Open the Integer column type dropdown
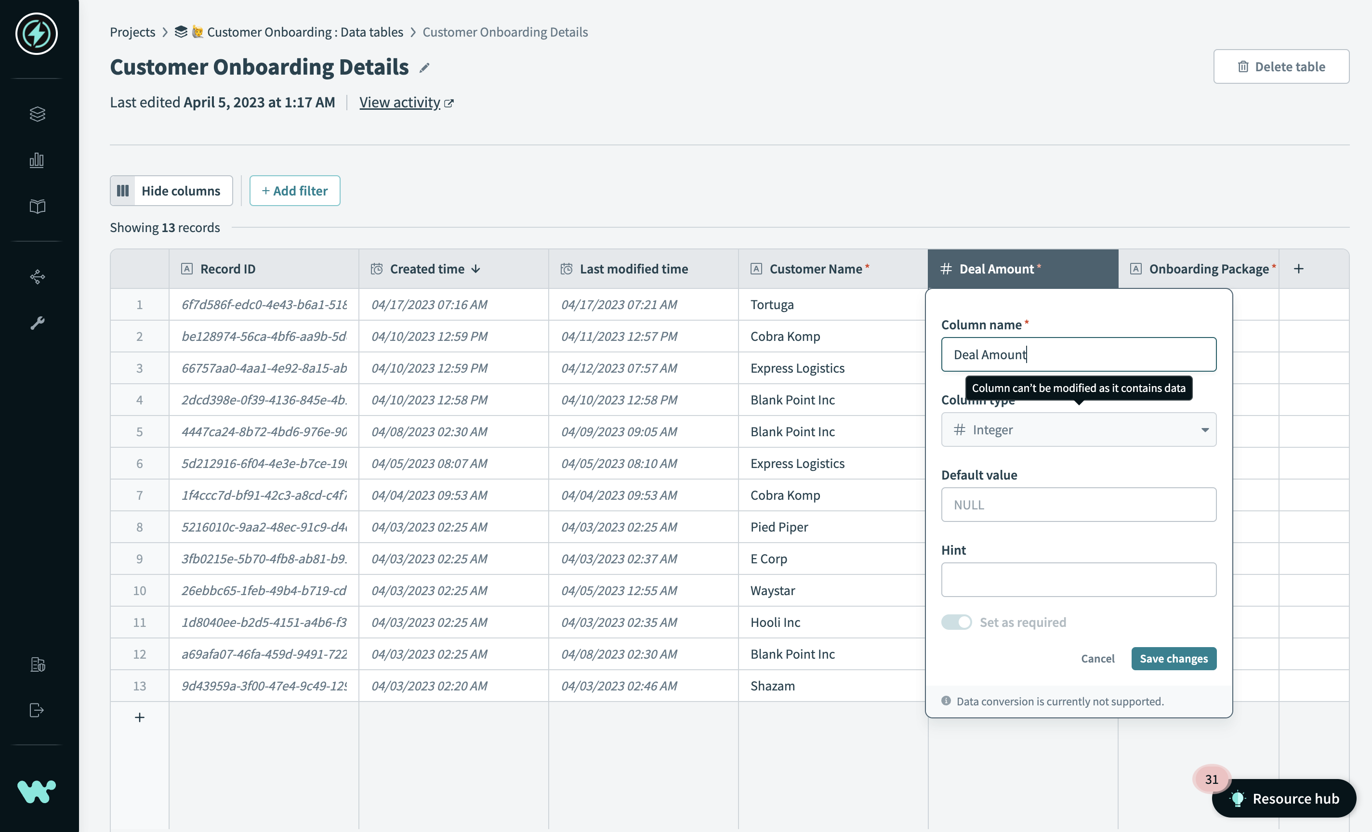 [x=1078, y=429]
